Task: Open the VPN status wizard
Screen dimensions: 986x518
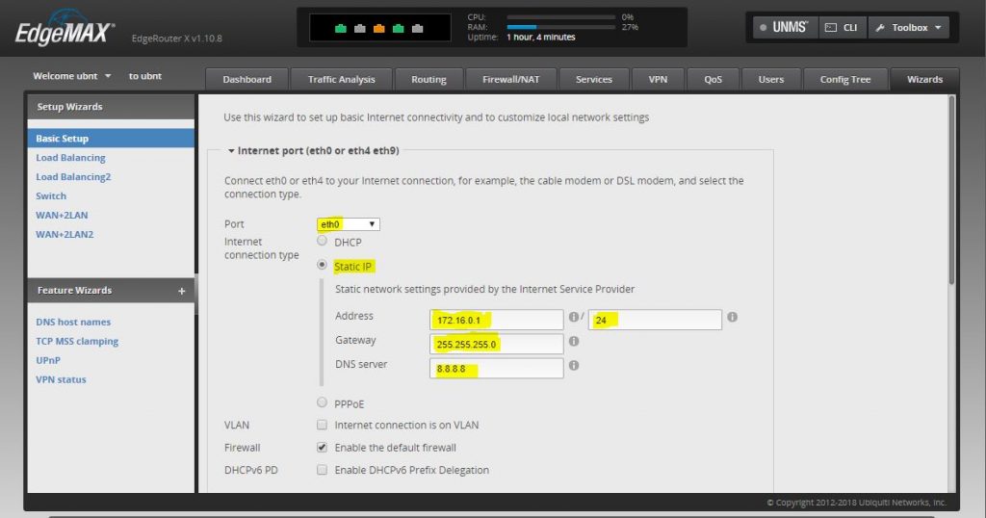Action: pos(61,379)
